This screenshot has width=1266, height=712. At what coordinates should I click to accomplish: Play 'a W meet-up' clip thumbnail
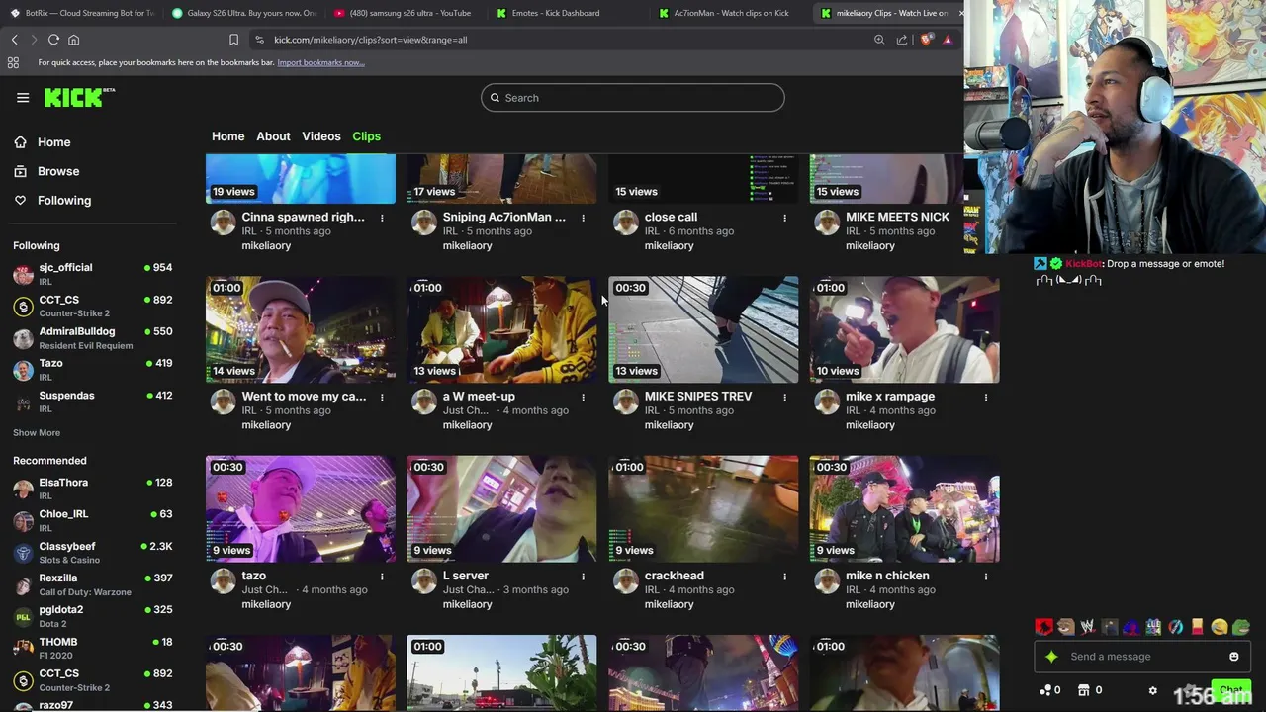click(x=501, y=329)
